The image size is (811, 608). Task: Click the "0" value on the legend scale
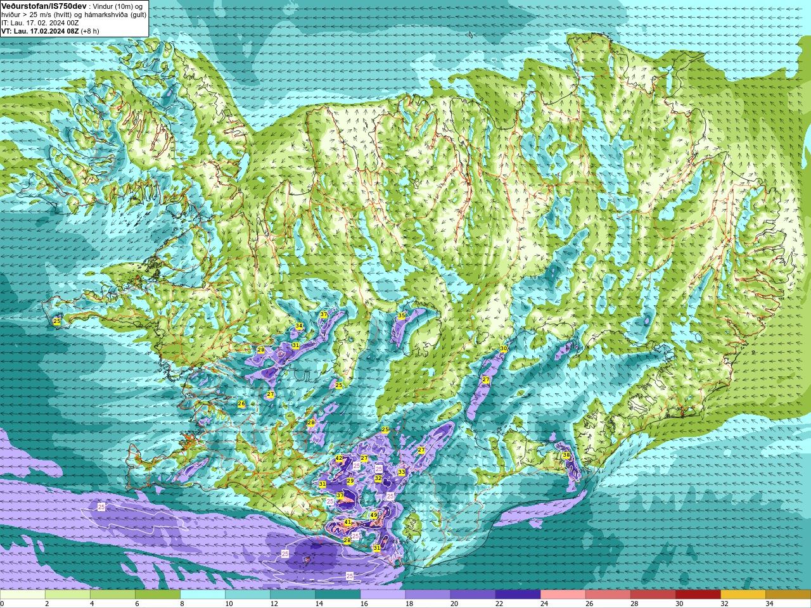tap(2, 604)
